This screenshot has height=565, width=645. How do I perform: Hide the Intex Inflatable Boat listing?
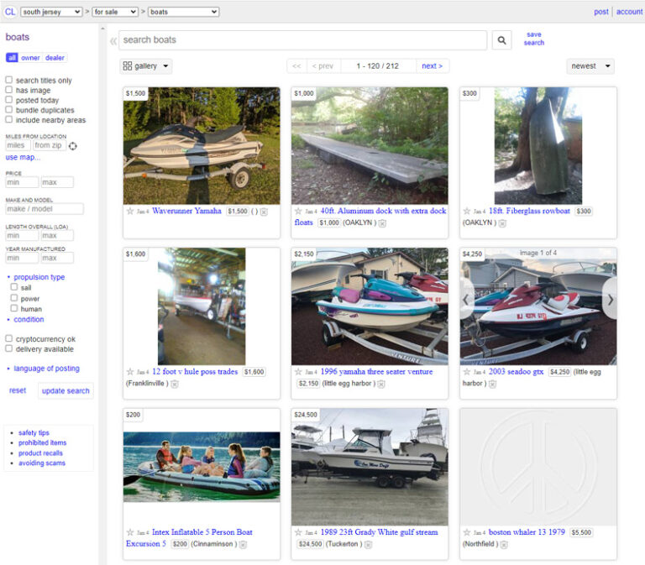coord(243,545)
